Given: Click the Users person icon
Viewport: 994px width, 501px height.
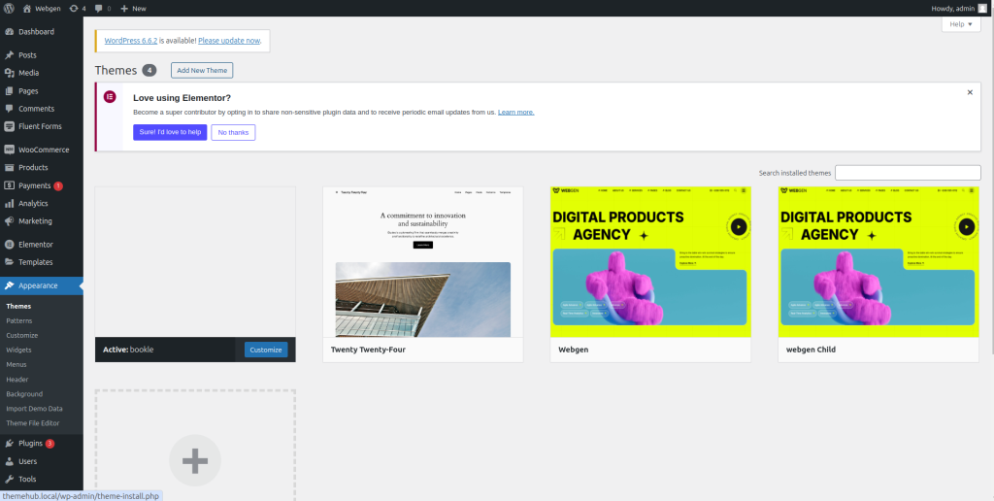Looking at the screenshot, I should pyautogui.click(x=10, y=461).
